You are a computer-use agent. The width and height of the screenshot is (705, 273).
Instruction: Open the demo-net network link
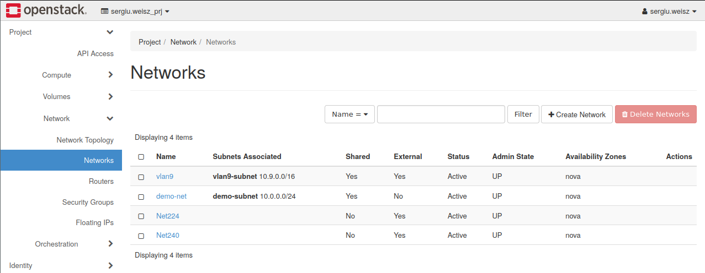coord(171,196)
